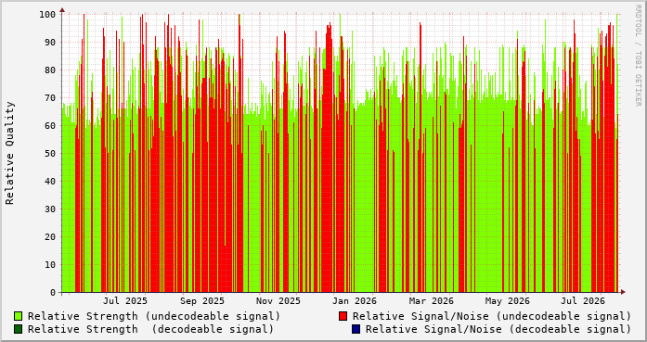Select the Relative Strength (decodeable signal) legend label
Screen dimensions: 647x342
(x=150, y=329)
